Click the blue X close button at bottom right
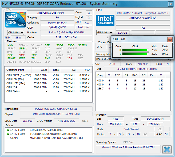 pos(167,150)
